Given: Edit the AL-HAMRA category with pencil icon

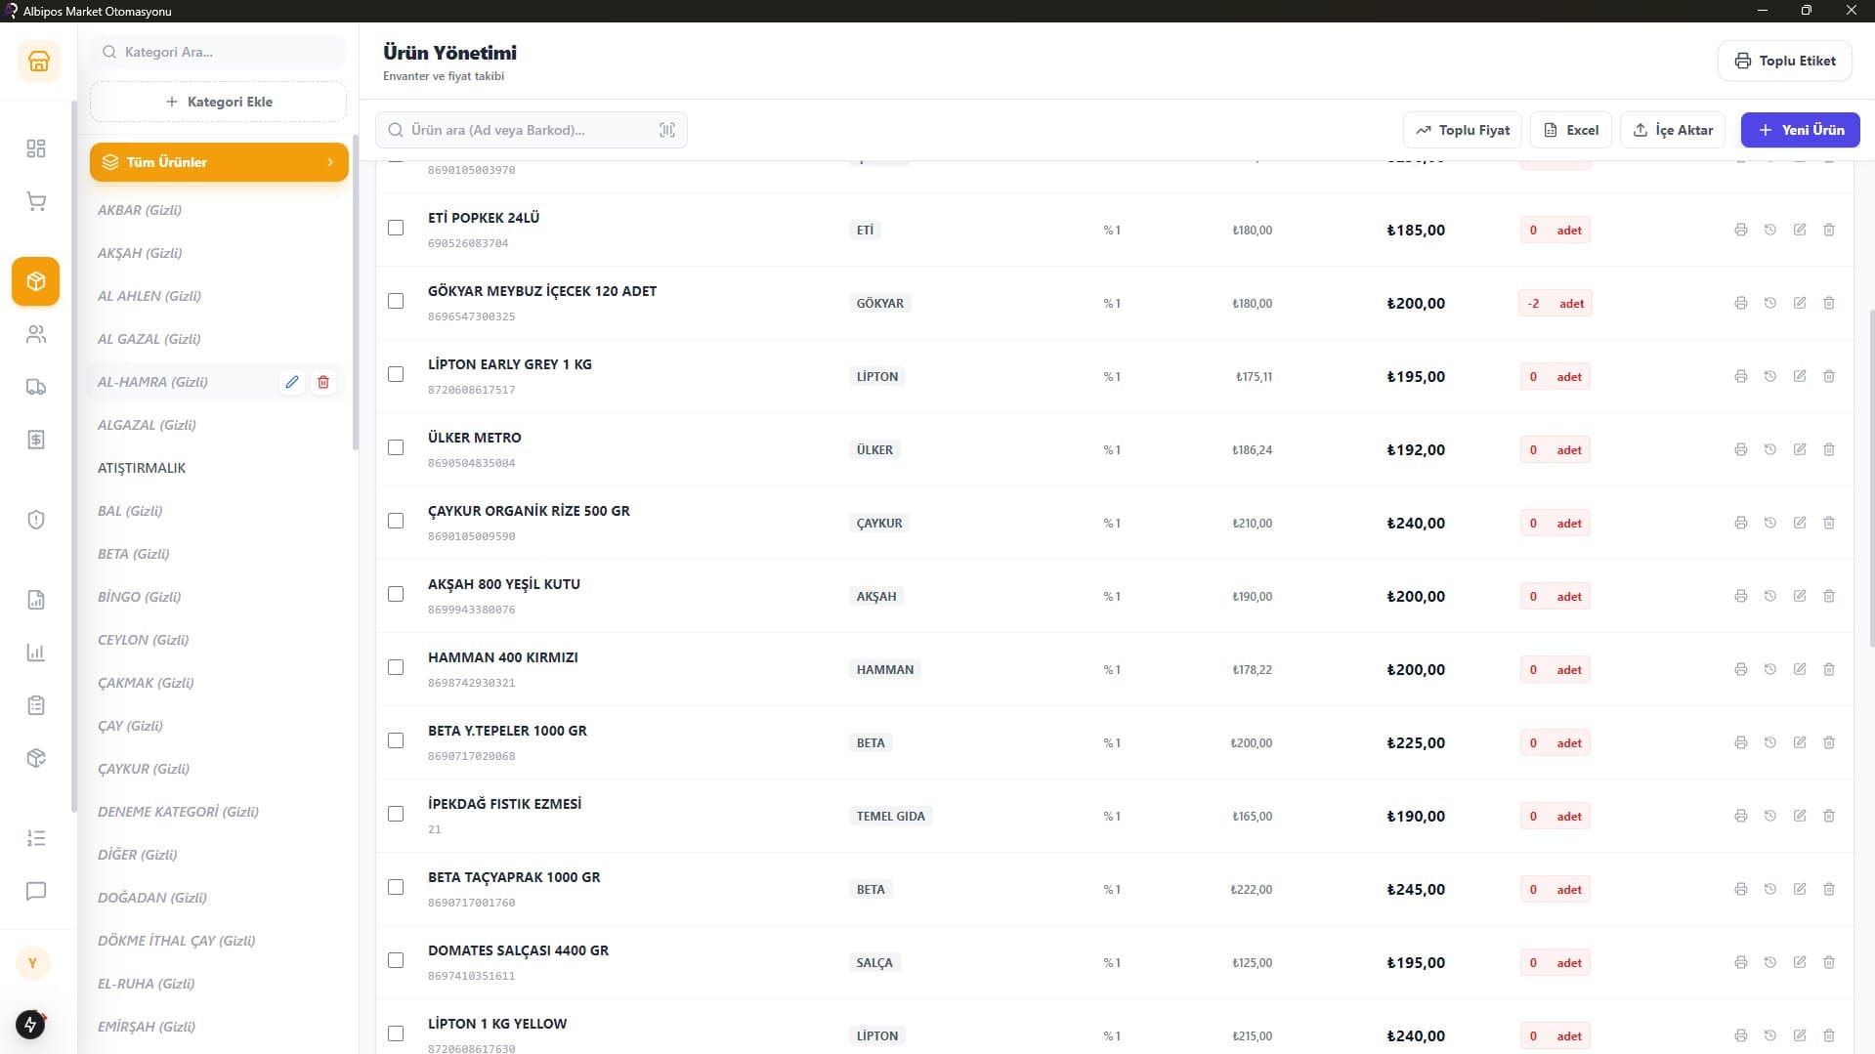Looking at the screenshot, I should coord(291,382).
